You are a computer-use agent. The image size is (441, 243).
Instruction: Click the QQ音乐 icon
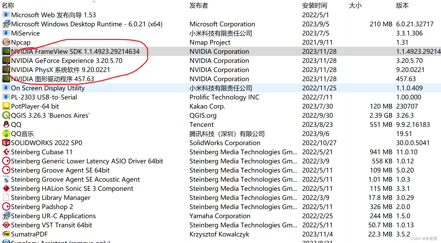(6, 133)
